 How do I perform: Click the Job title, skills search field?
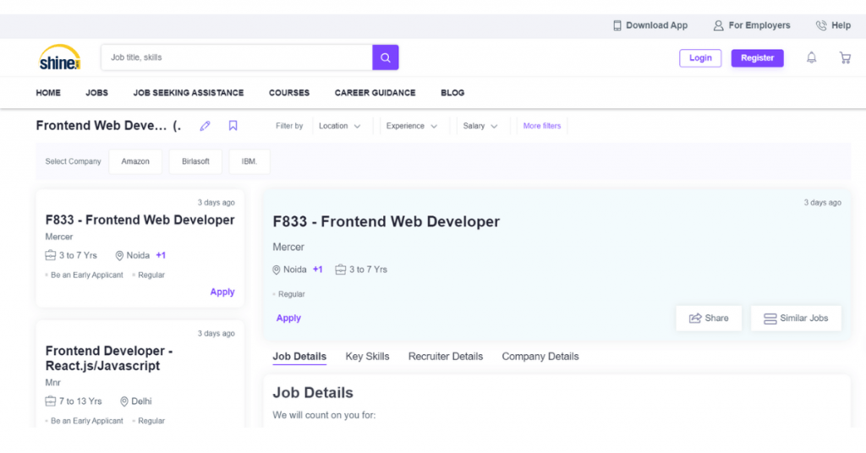click(x=237, y=57)
